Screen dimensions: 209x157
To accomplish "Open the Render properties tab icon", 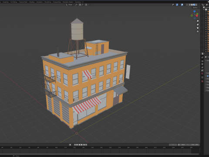I will point(202,61).
